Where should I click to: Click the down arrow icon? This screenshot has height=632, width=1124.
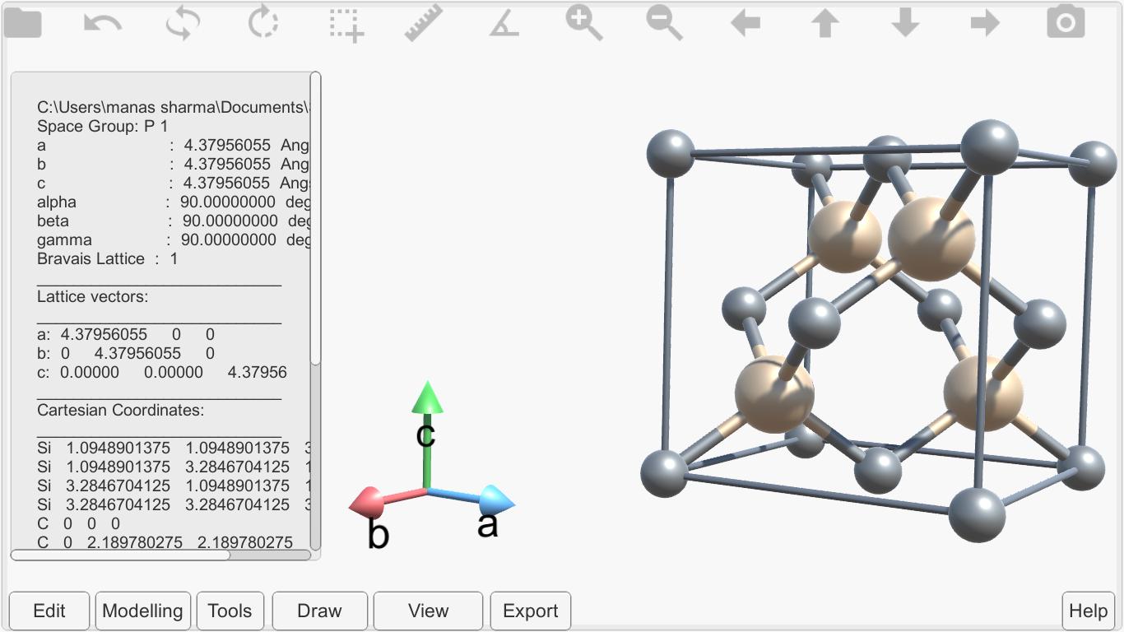[905, 23]
